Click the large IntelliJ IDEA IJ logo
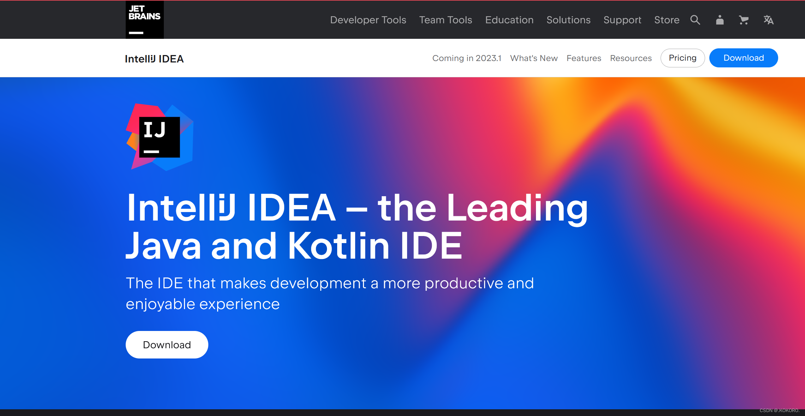Viewport: 805px width, 416px height. [160, 137]
